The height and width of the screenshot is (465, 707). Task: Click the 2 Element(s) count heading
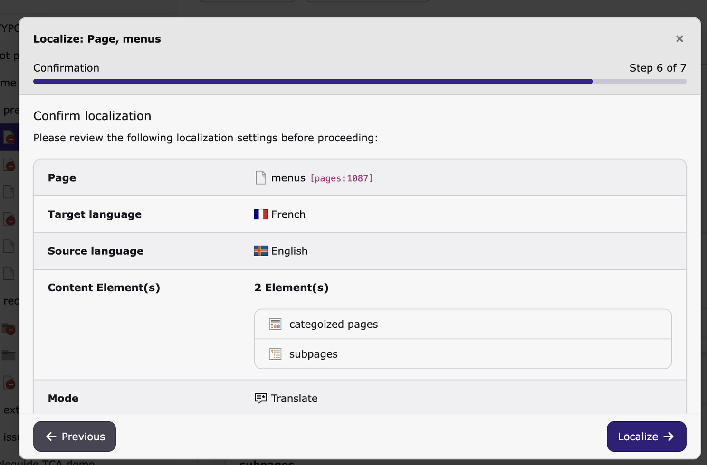291,288
